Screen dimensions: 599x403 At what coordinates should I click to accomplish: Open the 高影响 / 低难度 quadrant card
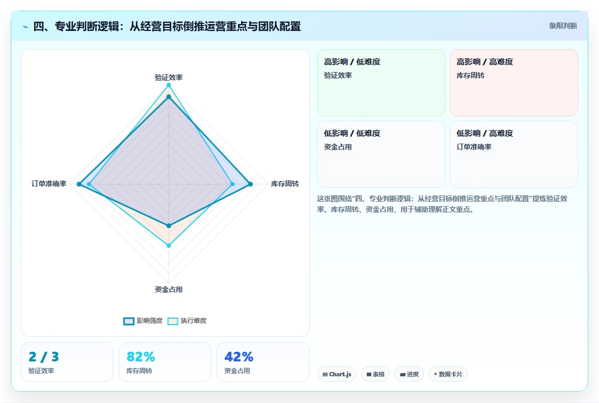[x=381, y=82]
